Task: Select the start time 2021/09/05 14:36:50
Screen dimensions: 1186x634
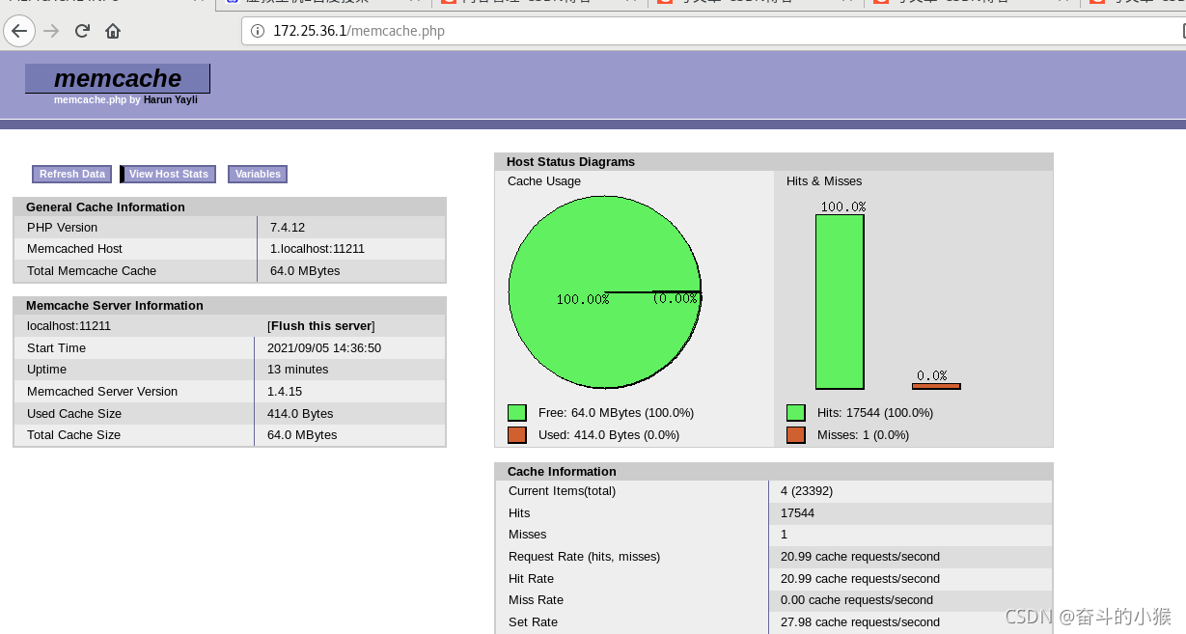Action: click(324, 348)
